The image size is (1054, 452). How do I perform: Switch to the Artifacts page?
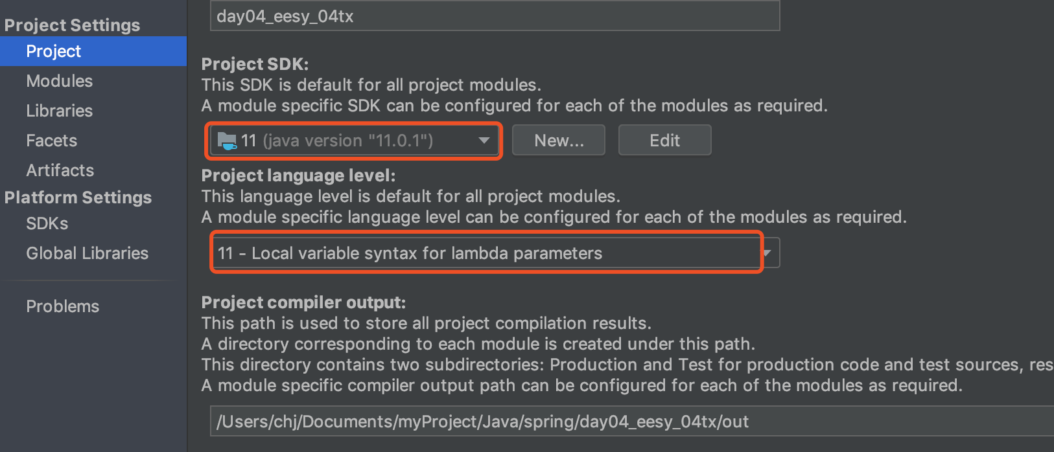pyautogui.click(x=60, y=170)
